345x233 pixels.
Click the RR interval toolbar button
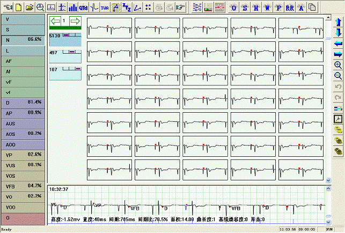pyautogui.click(x=290, y=8)
